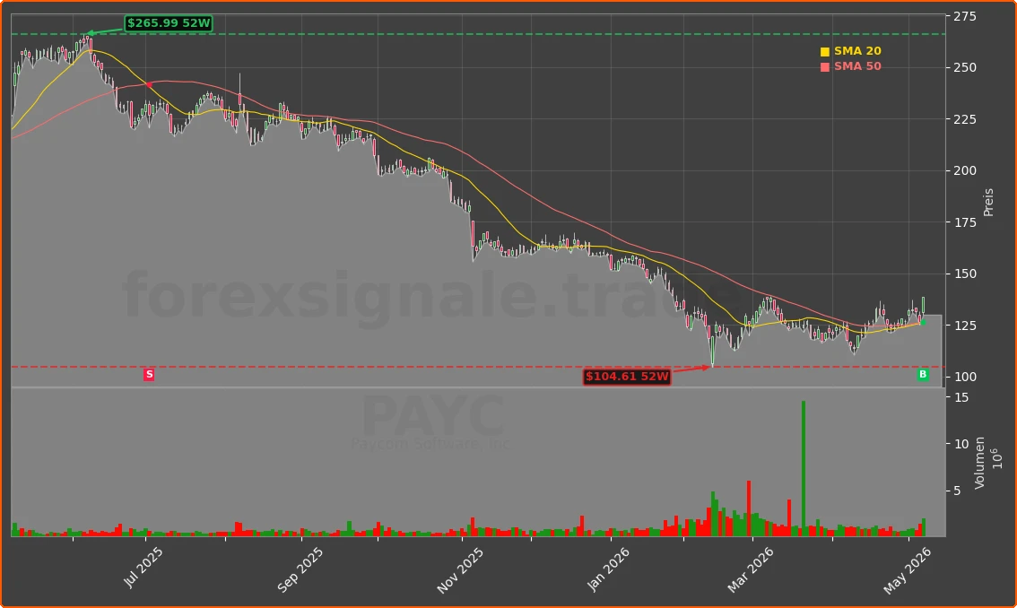Click the Sep 2025 axis label
This screenshot has height=608, width=1017.
click(x=300, y=569)
